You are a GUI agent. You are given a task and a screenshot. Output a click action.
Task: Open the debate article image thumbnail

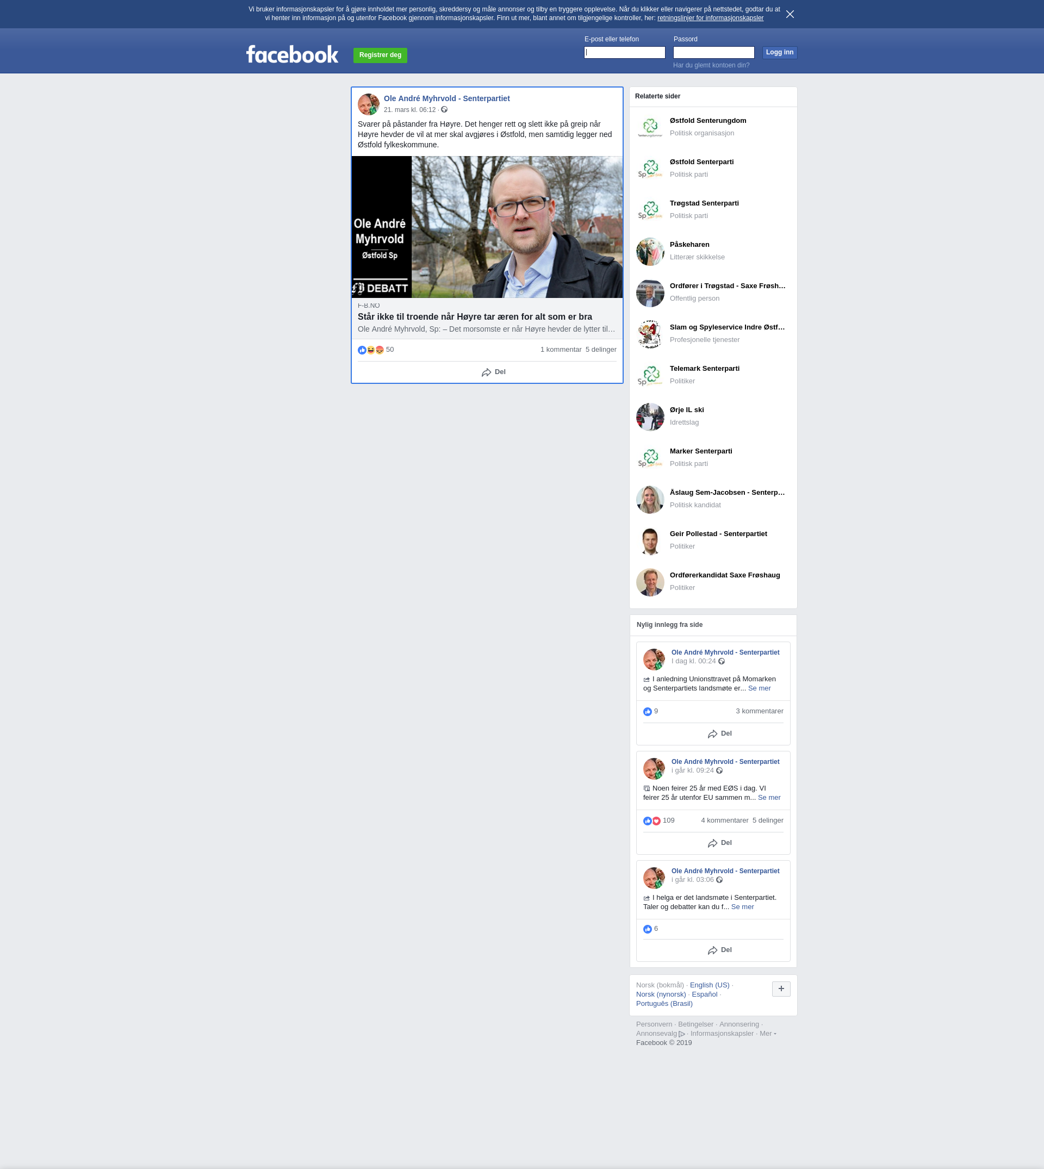click(487, 227)
